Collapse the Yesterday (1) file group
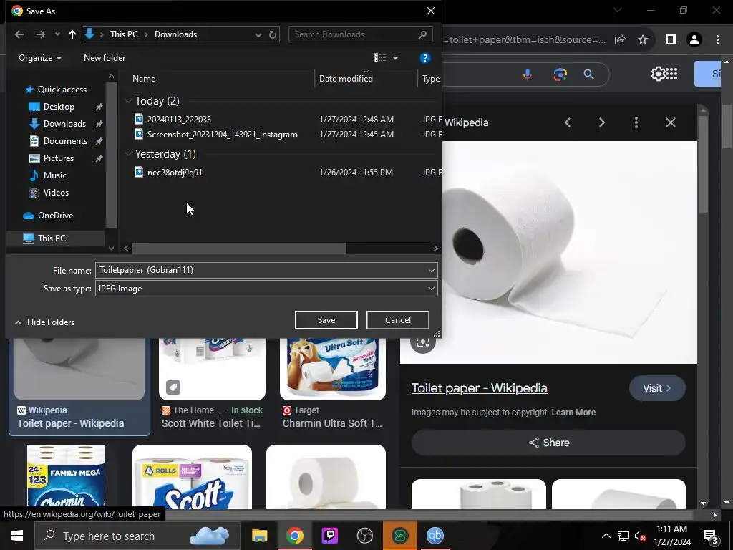This screenshot has width=733, height=550. [129, 154]
